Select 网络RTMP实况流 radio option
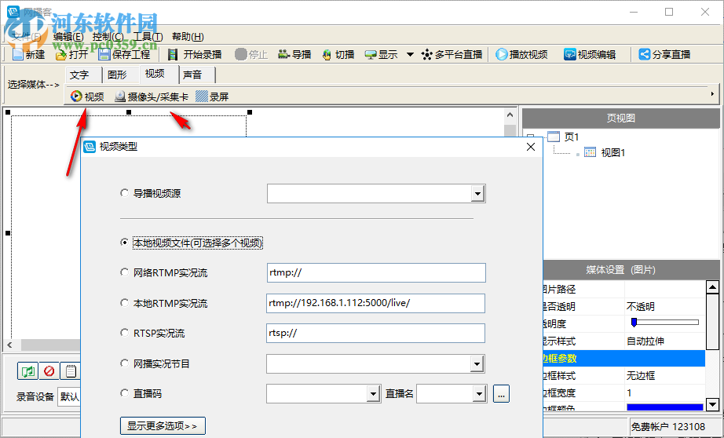This screenshot has width=724, height=438. 124,272
